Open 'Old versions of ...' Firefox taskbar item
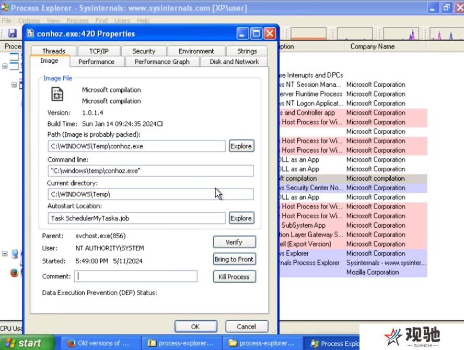Image resolution: width=464 pixels, height=350 pixels. (100, 343)
